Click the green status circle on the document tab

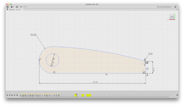point(22,9)
